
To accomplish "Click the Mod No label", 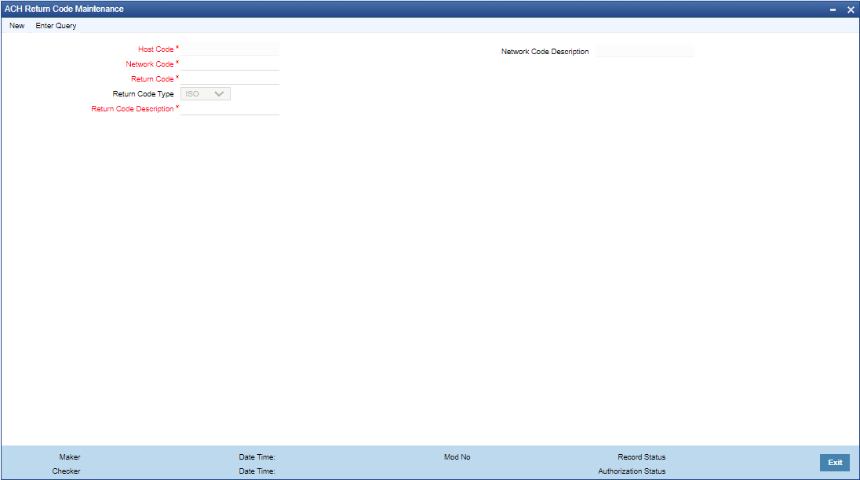I will pyautogui.click(x=457, y=457).
